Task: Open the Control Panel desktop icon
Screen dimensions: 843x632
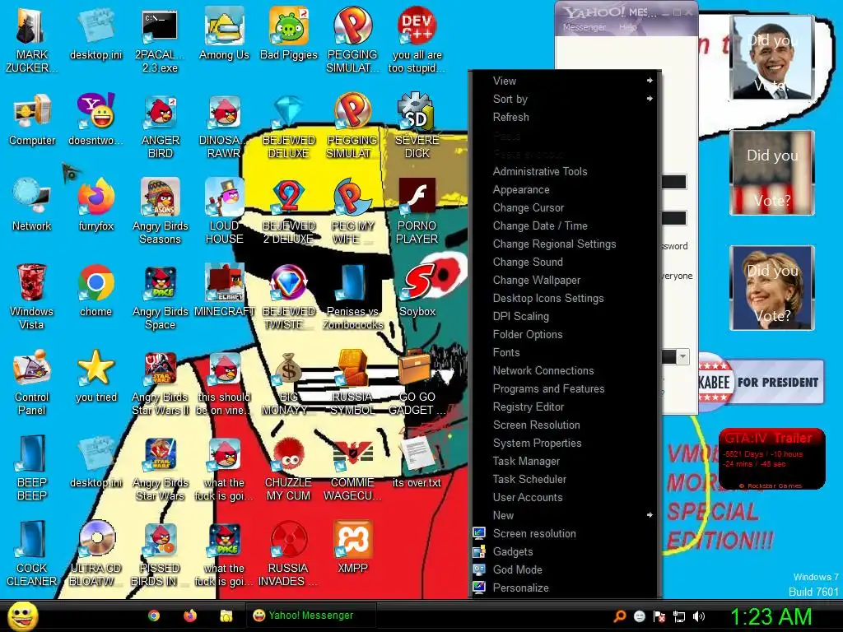Action: [x=32, y=382]
